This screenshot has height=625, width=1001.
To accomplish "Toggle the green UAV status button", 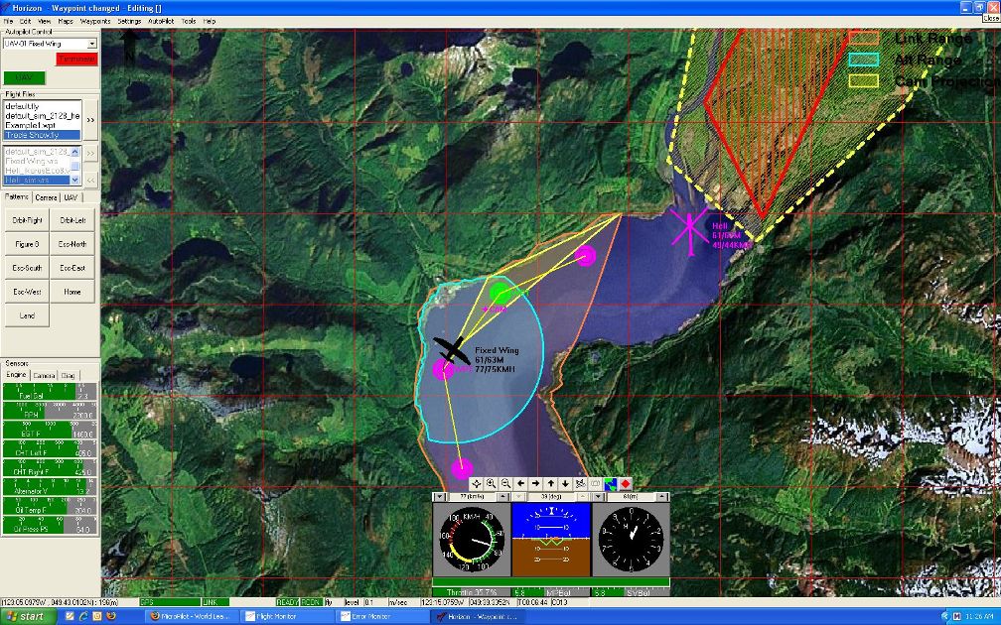I will click(x=25, y=77).
